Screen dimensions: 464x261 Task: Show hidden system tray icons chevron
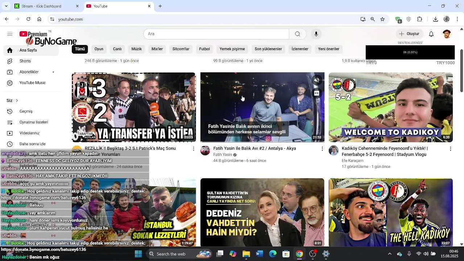coord(390,254)
